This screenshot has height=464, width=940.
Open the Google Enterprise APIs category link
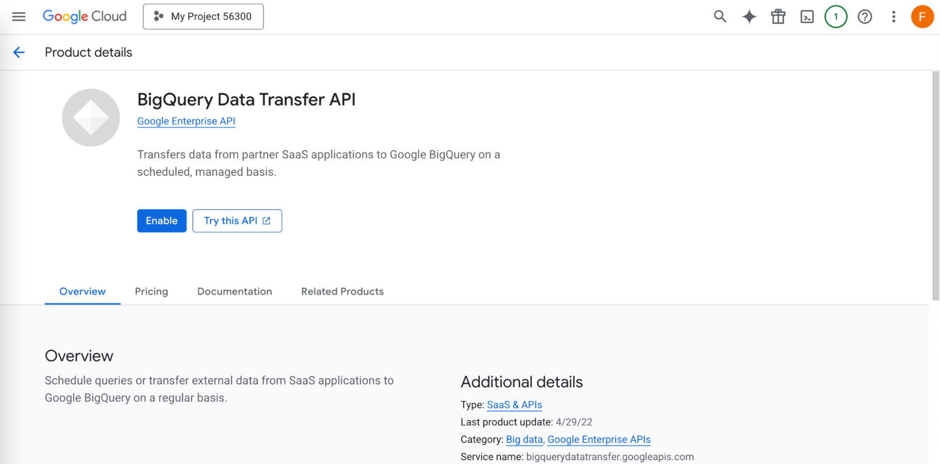tap(599, 440)
